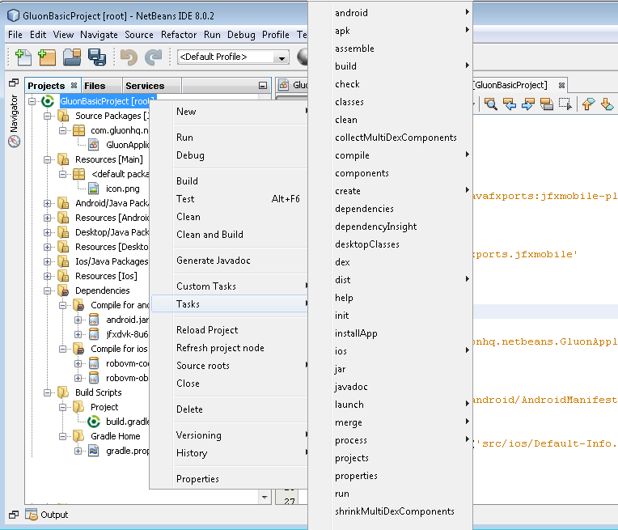Collapse the Source Packages node
This screenshot has height=530, width=618.
pos(47,116)
